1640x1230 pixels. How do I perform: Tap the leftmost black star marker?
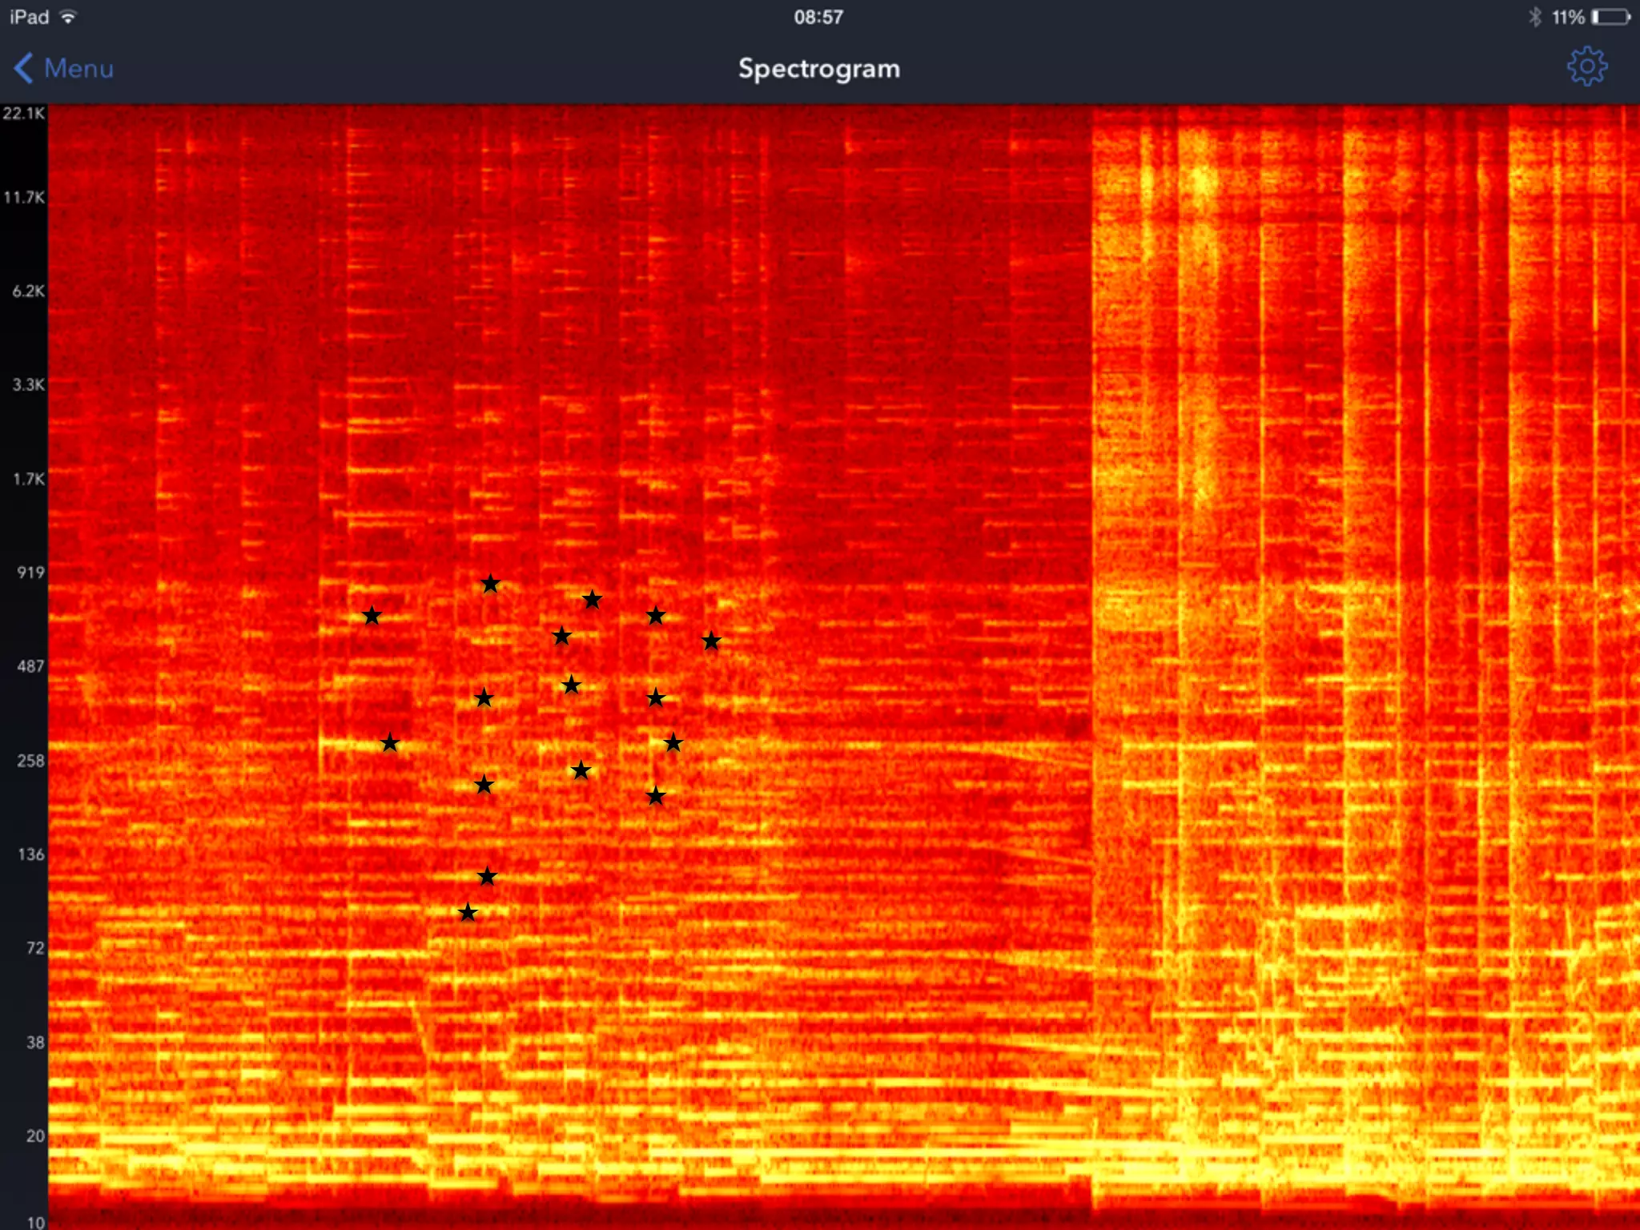(x=372, y=615)
